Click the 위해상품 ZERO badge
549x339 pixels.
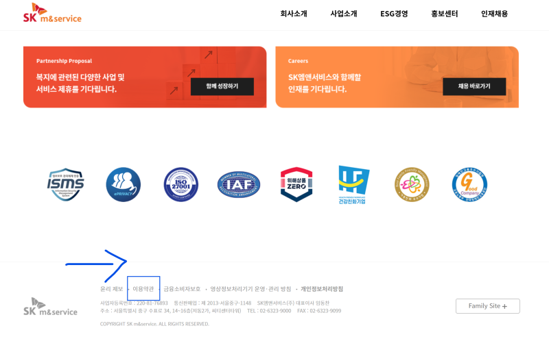click(296, 184)
